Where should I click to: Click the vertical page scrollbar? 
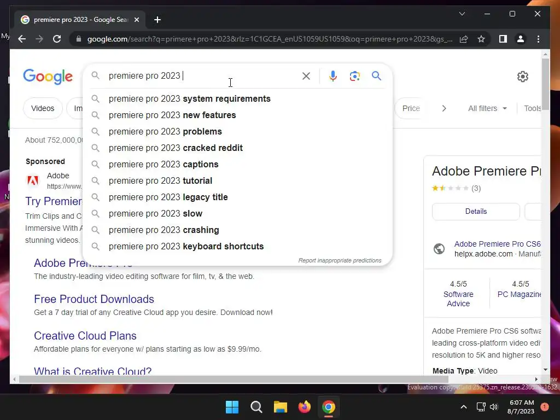[x=545, y=84]
